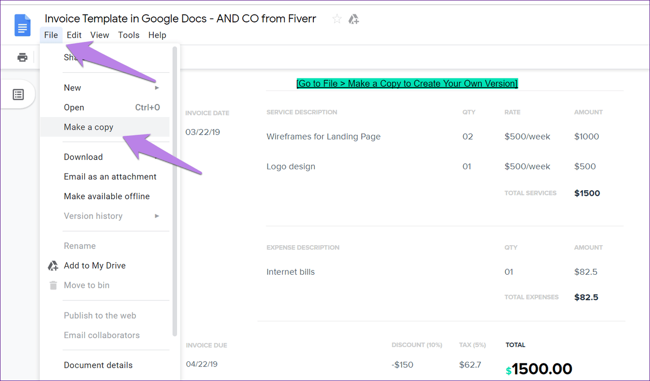Click the $1500 total services value

(x=587, y=193)
